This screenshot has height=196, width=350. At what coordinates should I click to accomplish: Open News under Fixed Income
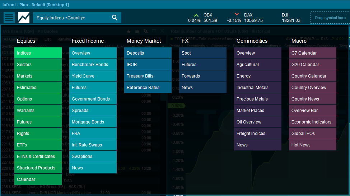tap(93, 168)
